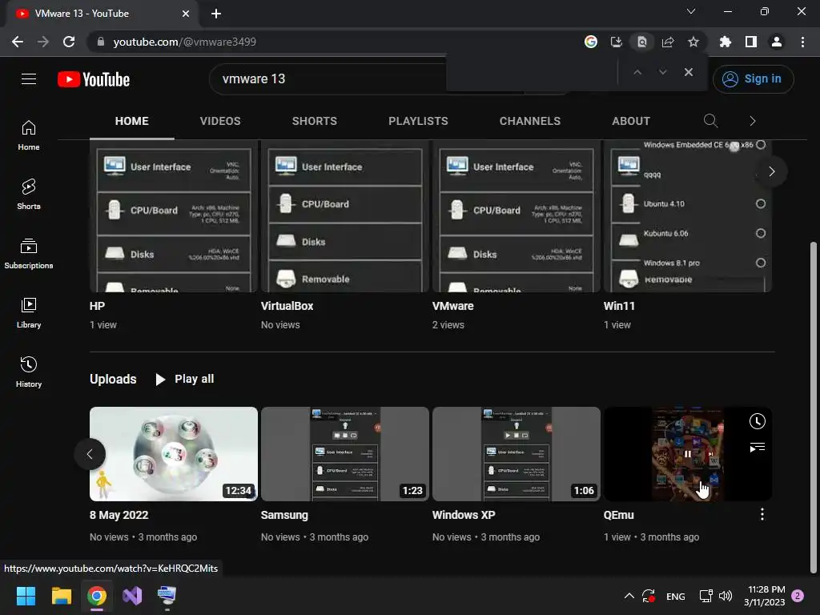Open the Chrome three-dot menu
This screenshot has width=820, height=615.
802,42
